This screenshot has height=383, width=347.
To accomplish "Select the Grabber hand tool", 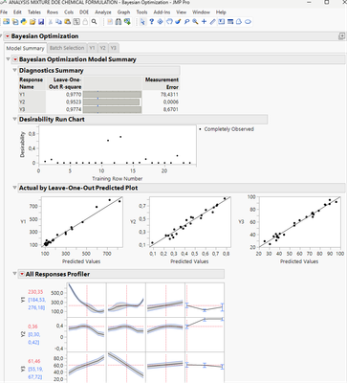I will click(169, 22).
